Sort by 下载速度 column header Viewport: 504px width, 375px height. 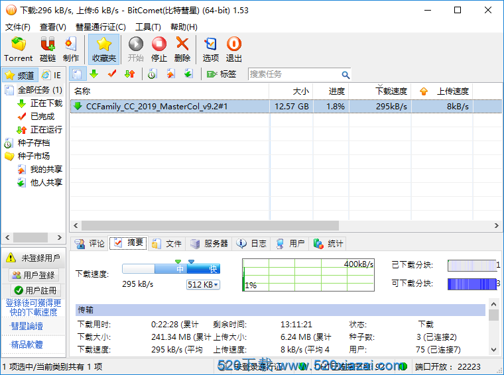pyautogui.click(x=380, y=91)
